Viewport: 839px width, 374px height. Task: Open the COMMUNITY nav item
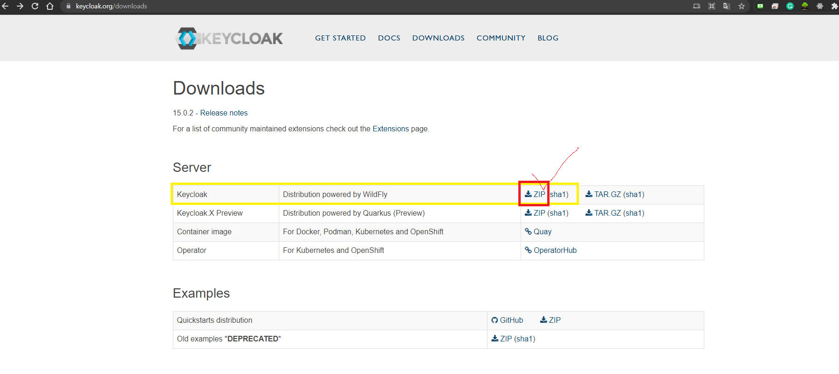[501, 38]
